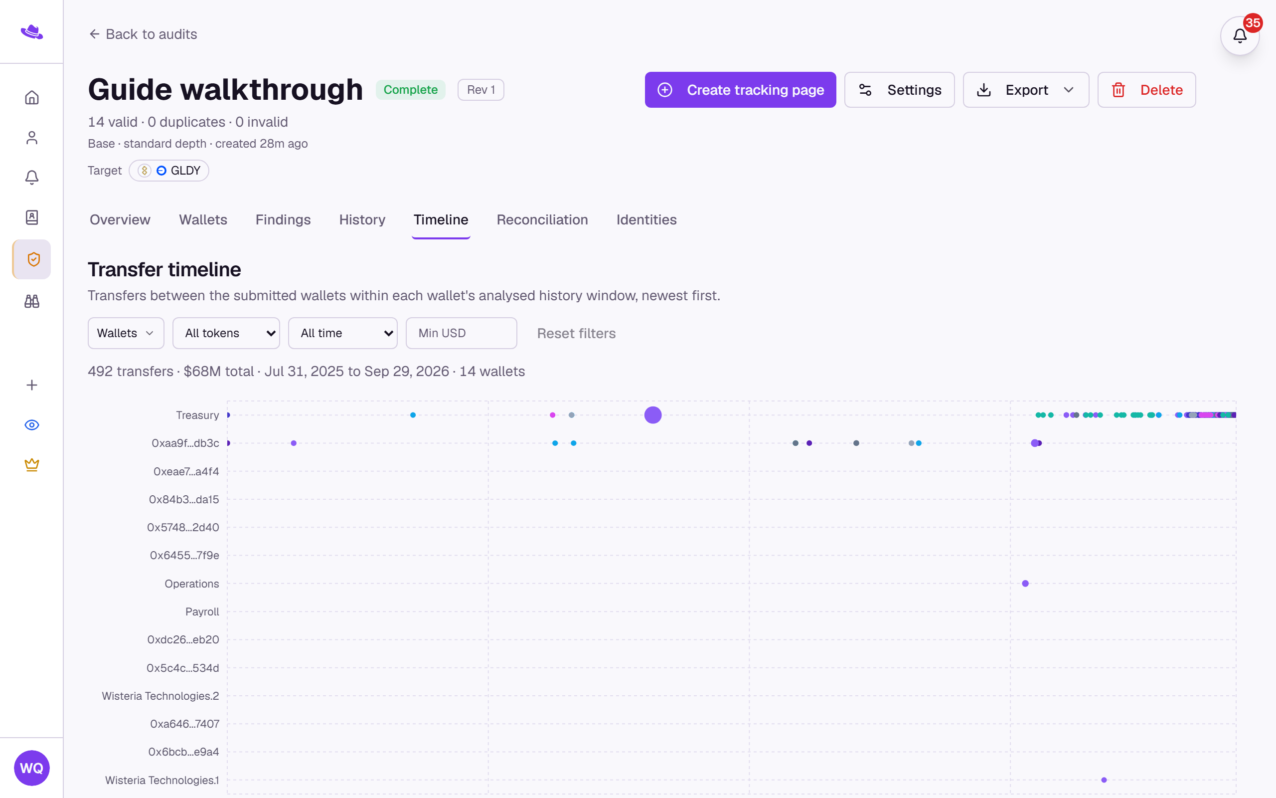Image resolution: width=1276 pixels, height=798 pixels.
Task: Open the binoculars sidebar icon
Action: [31, 301]
